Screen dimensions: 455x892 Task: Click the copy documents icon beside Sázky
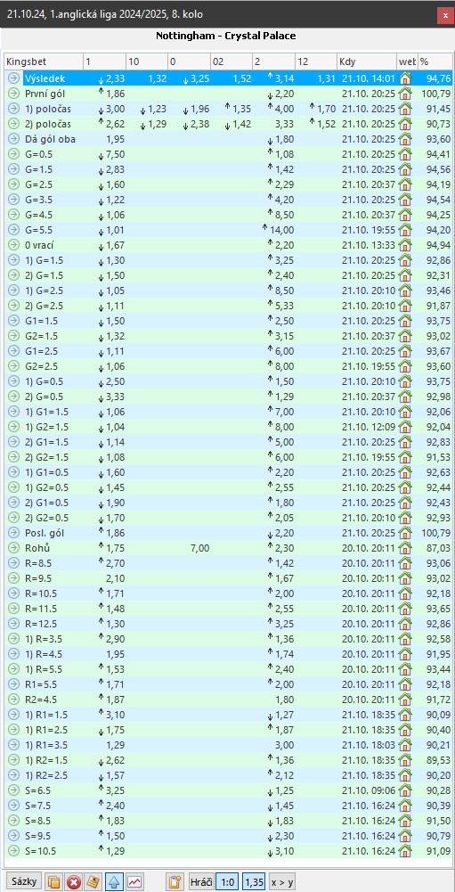[54, 882]
